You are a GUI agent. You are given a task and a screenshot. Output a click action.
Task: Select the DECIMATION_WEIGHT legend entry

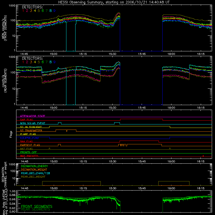tap(34, 170)
